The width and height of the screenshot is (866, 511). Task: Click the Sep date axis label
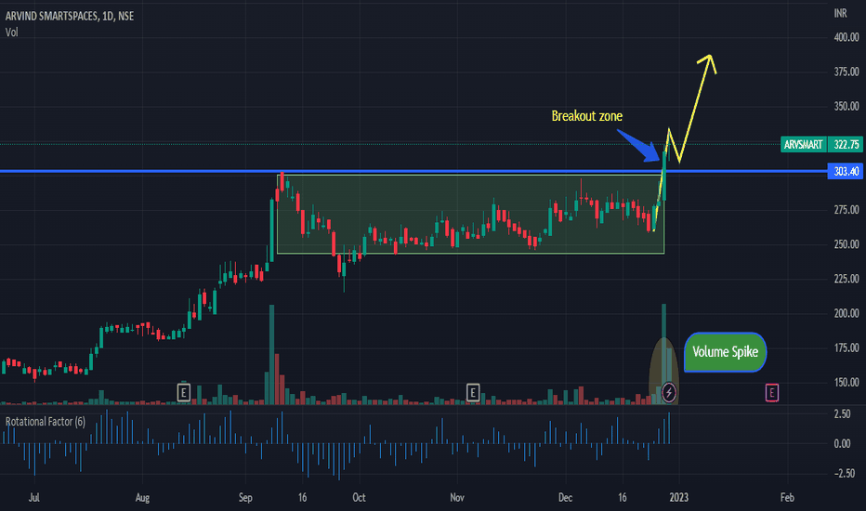pyautogui.click(x=245, y=498)
